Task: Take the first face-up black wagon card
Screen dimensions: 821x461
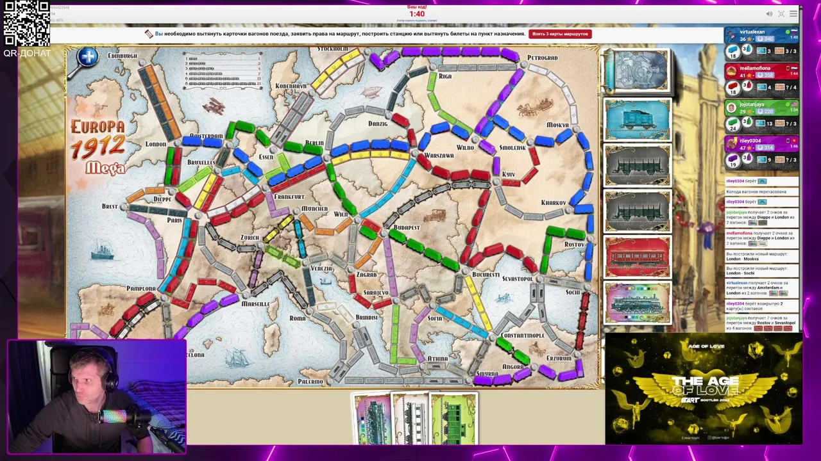Action: [x=637, y=165]
